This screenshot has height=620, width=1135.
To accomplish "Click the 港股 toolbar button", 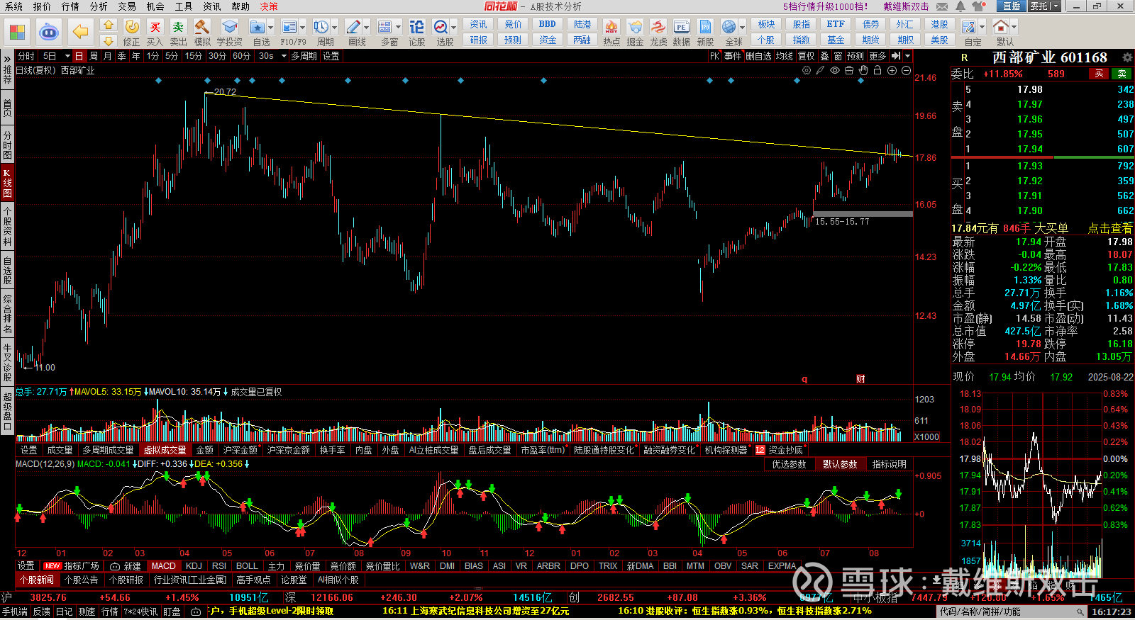I will pyautogui.click(x=939, y=24).
